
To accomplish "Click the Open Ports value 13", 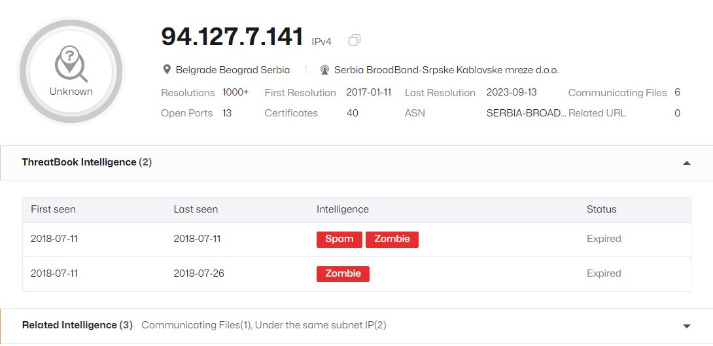I will click(x=227, y=113).
